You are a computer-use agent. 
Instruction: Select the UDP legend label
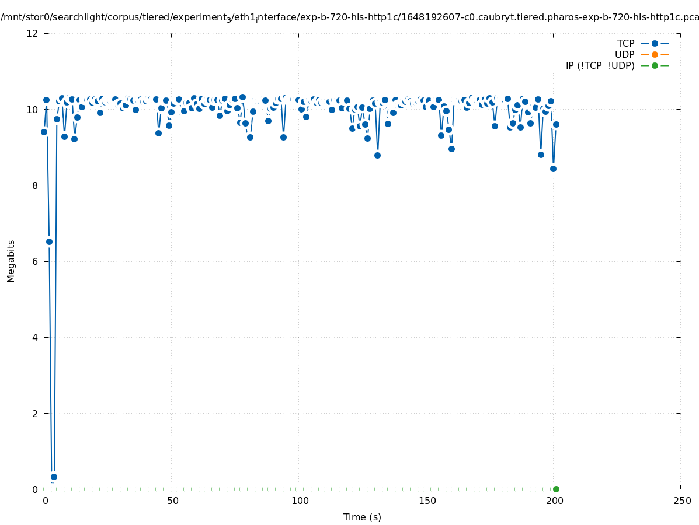click(x=624, y=54)
